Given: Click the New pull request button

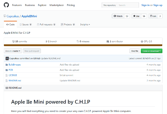Looking at the screenshot, I should [32, 51].
